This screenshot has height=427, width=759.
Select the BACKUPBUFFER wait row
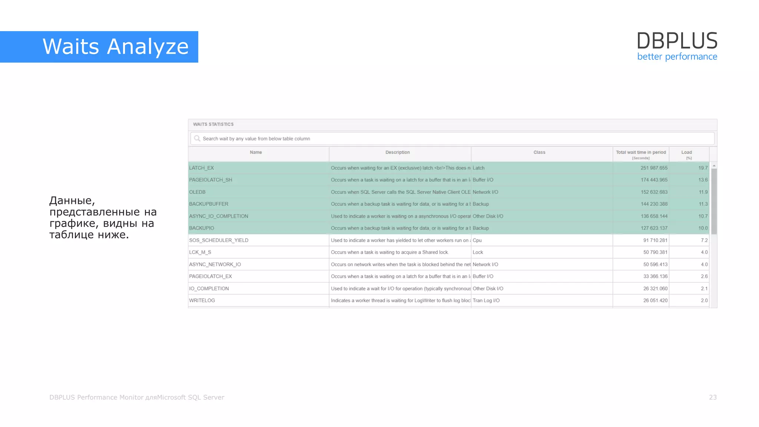(448, 204)
